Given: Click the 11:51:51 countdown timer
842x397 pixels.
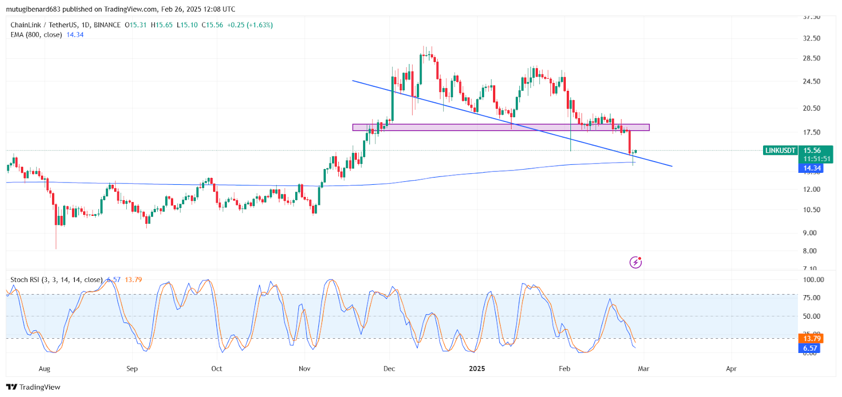Looking at the screenshot, I should coord(817,159).
